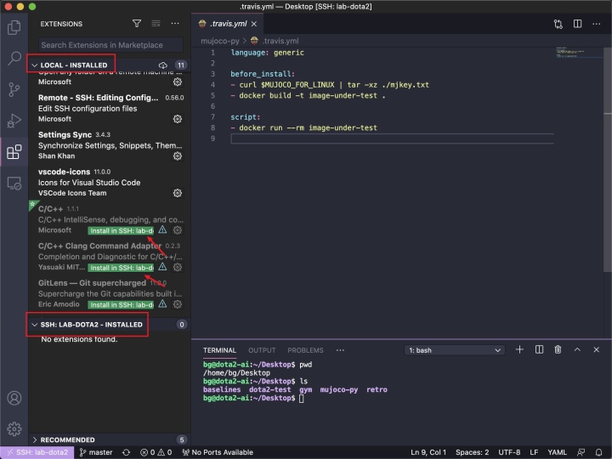Select the Extensions view icon
612x459 pixels.
pyautogui.click(x=14, y=151)
